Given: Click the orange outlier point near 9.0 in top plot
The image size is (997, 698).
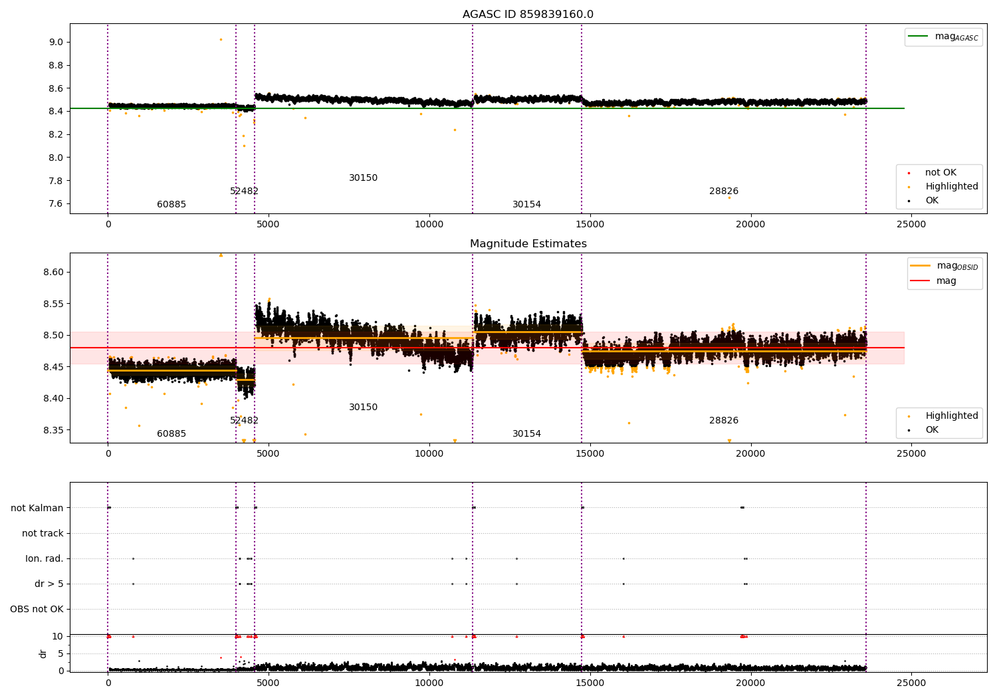Looking at the screenshot, I should click(221, 39).
